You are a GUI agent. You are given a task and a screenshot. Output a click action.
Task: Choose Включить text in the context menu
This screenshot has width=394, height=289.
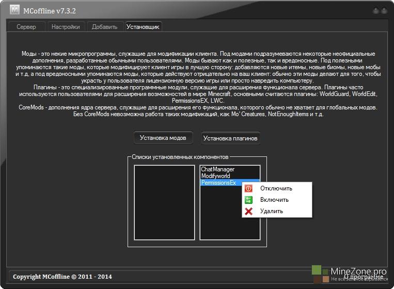point(274,200)
